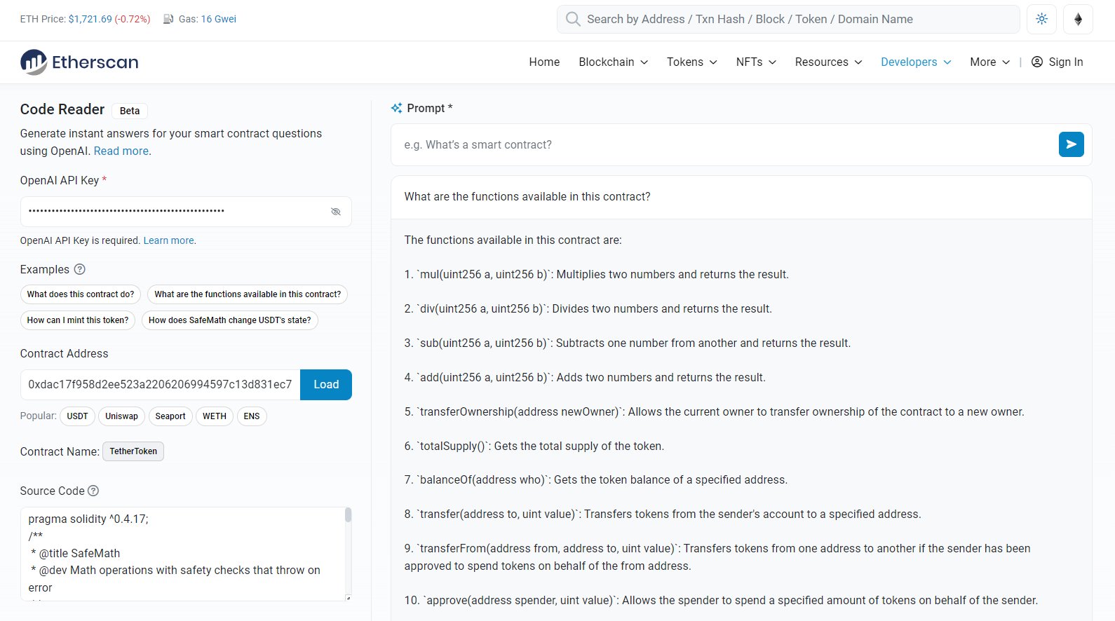Click the Ethereum network diamond icon
Image resolution: width=1115 pixels, height=621 pixels.
point(1078,19)
